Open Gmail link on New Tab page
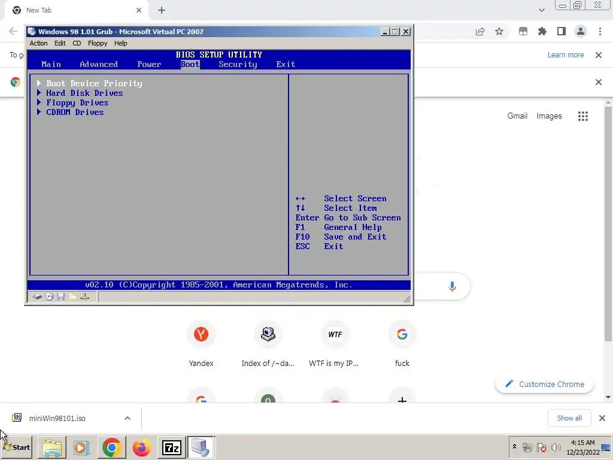 (x=517, y=116)
